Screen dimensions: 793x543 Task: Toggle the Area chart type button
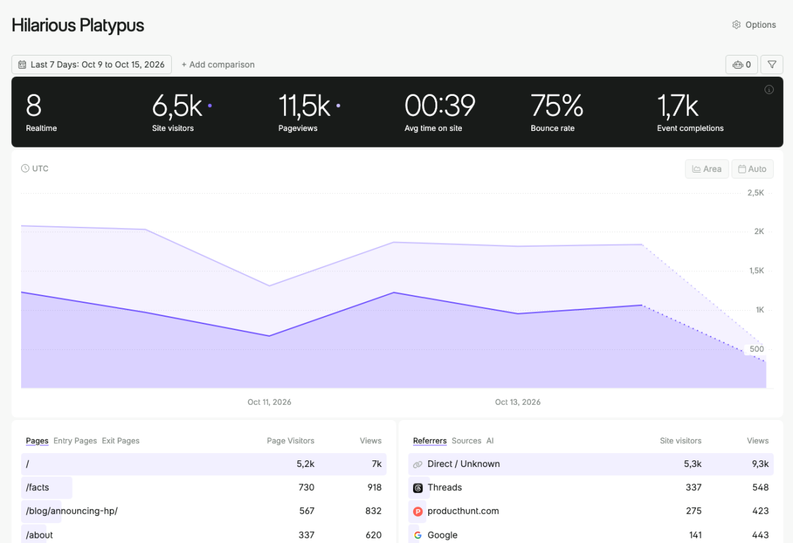point(706,169)
